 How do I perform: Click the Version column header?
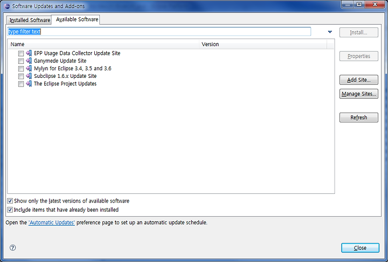(x=263, y=45)
